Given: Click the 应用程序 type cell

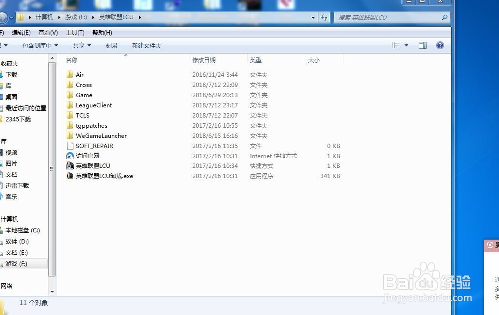Looking at the screenshot, I should pyautogui.click(x=261, y=176).
